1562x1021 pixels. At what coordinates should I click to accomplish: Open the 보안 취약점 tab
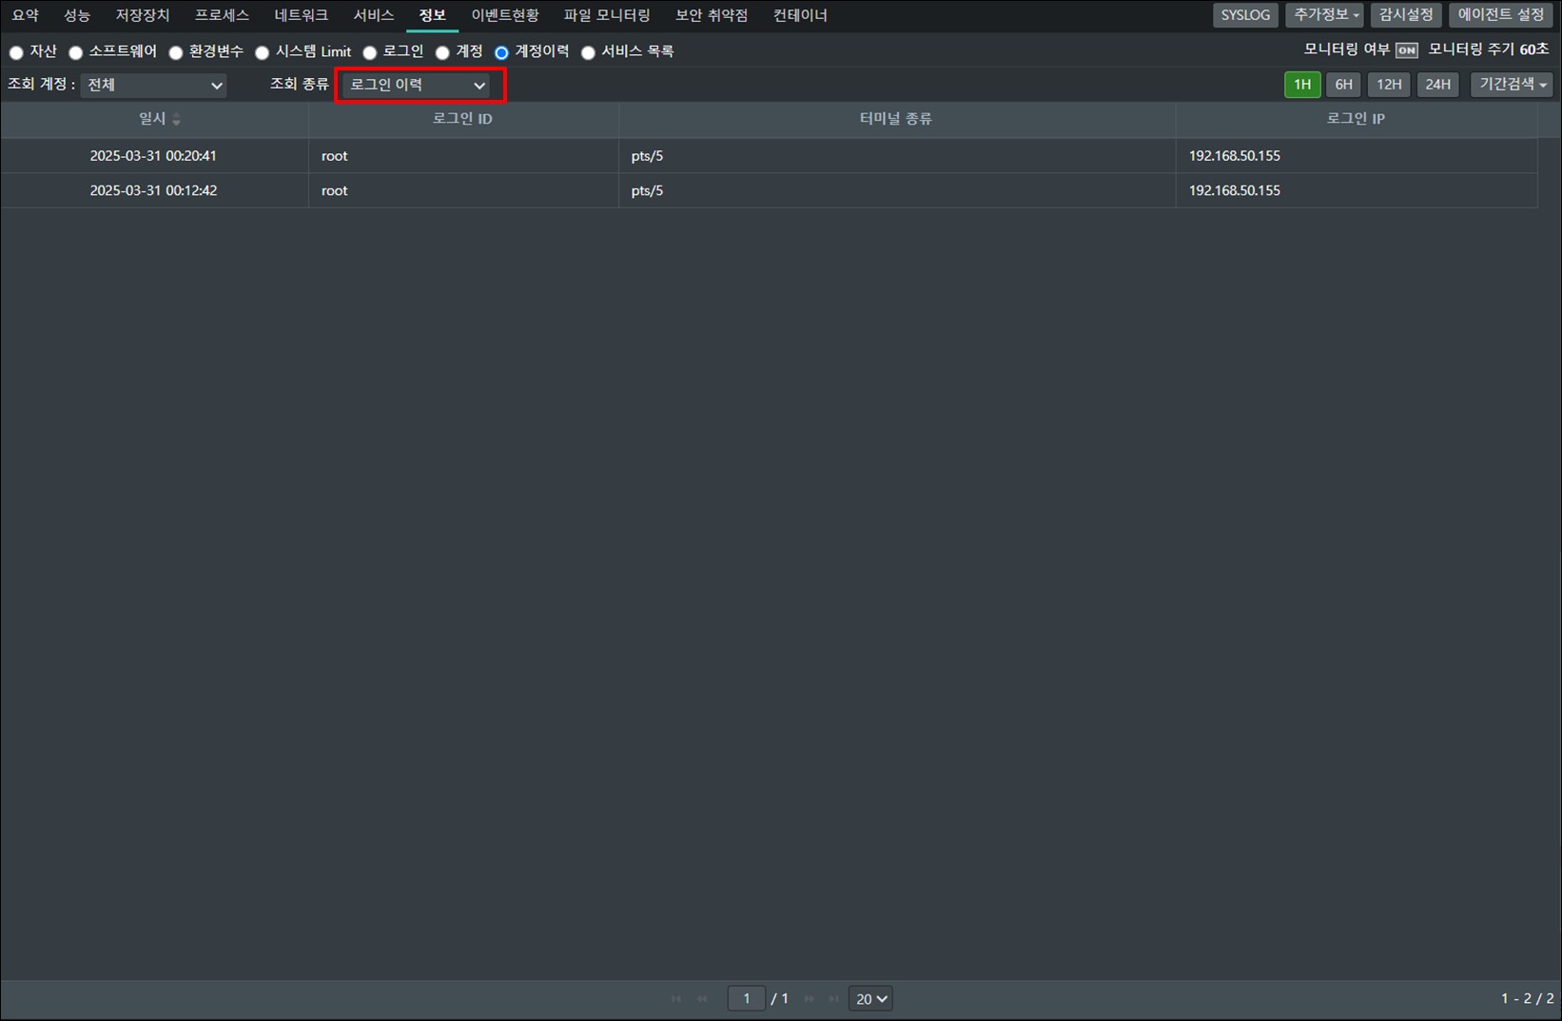tap(711, 15)
